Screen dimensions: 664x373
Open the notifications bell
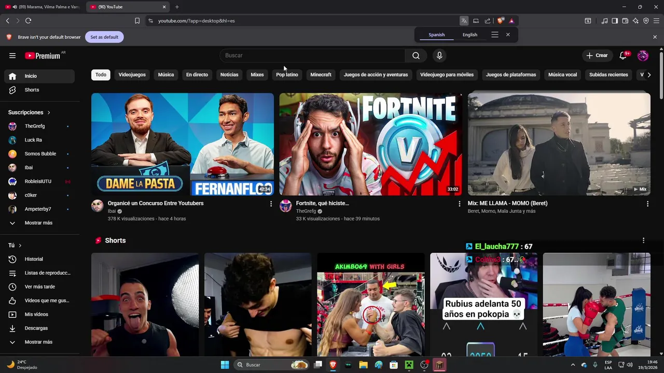[x=624, y=55]
